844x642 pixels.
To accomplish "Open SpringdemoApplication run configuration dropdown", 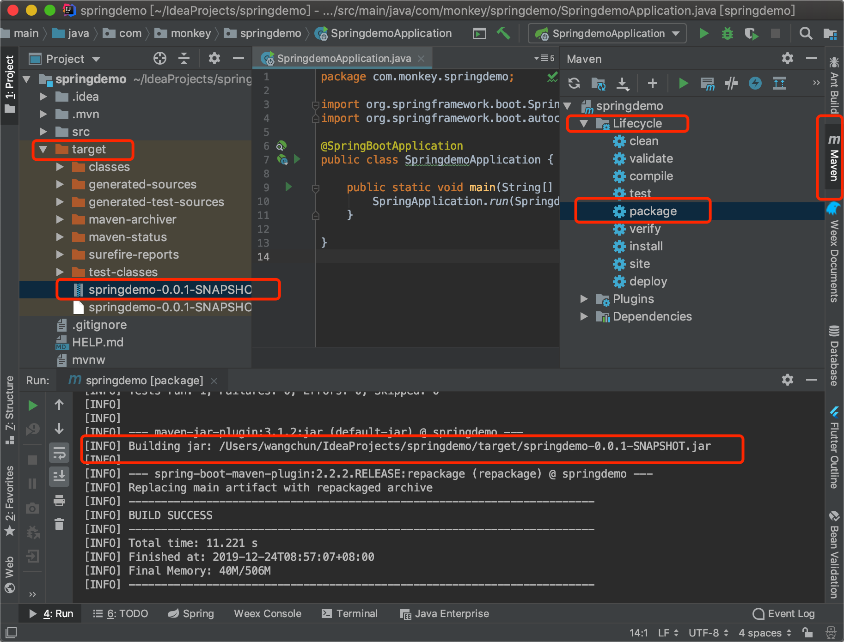I will [607, 33].
